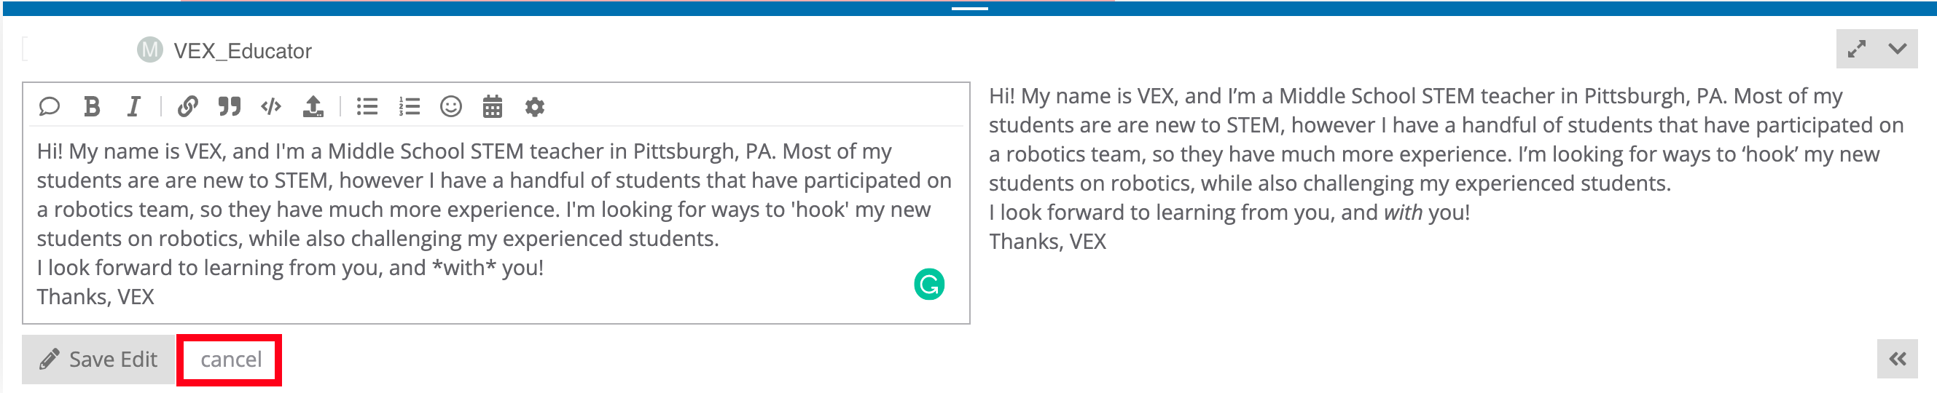Viewport: 1937px width, 393px height.
Task: Open the emoji picker
Action: point(450,107)
